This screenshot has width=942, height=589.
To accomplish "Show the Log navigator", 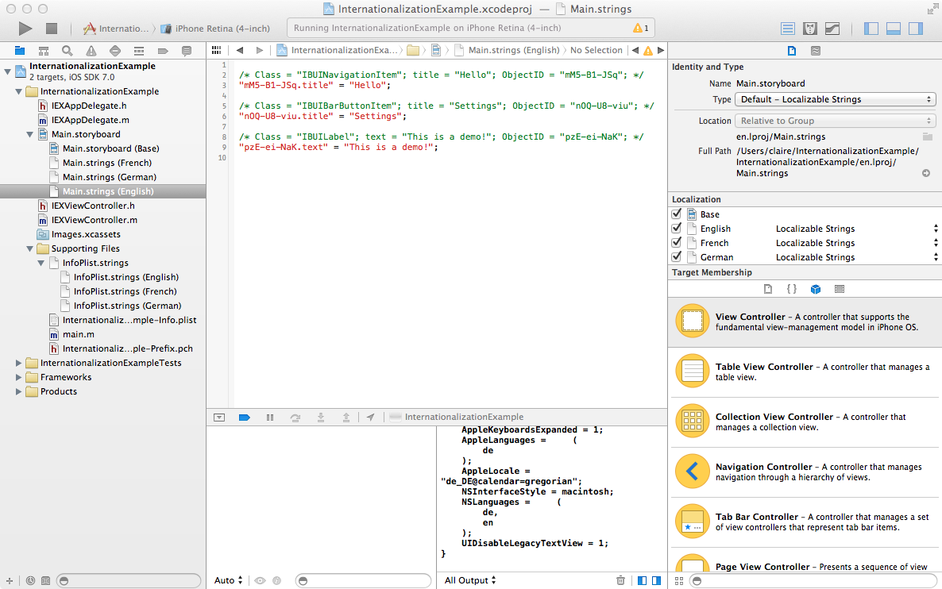I will [186, 51].
